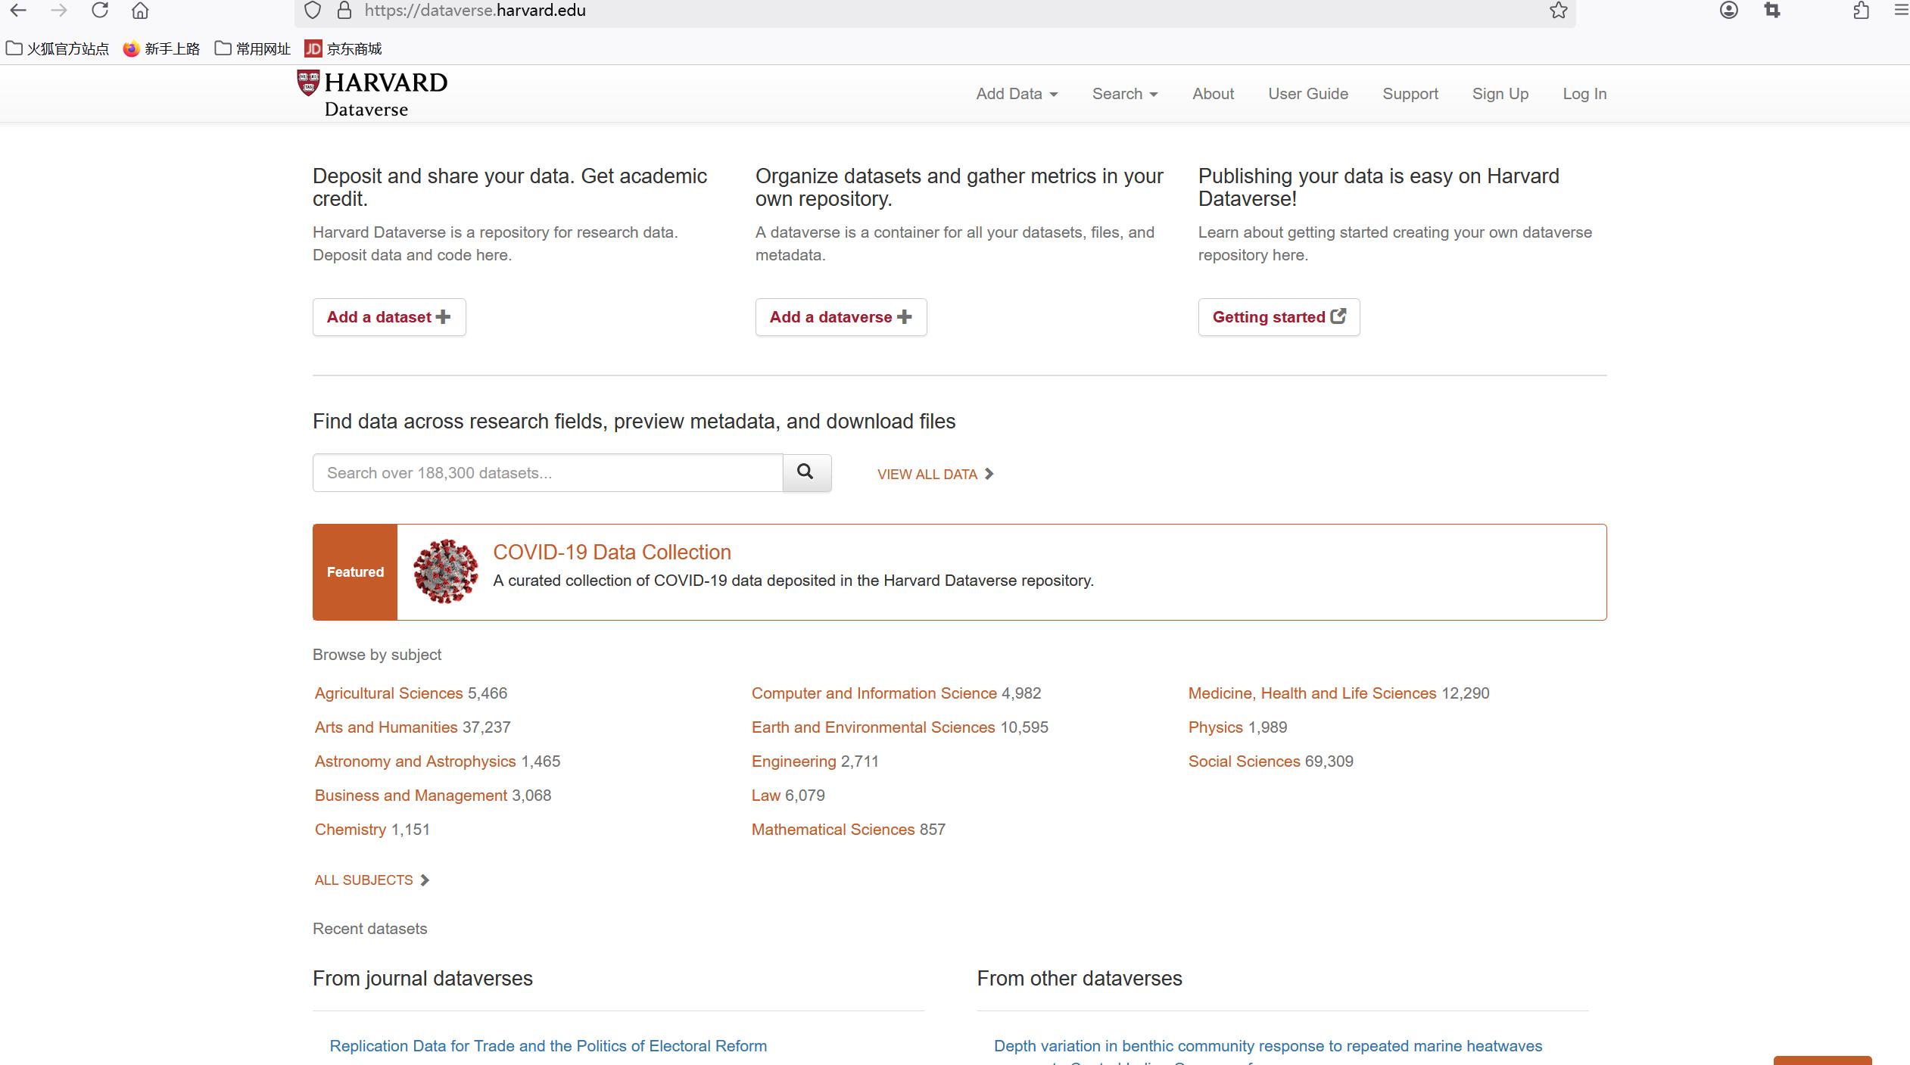Viewport: 1910px width, 1065px height.
Task: Open the Support menu item
Action: click(x=1410, y=94)
